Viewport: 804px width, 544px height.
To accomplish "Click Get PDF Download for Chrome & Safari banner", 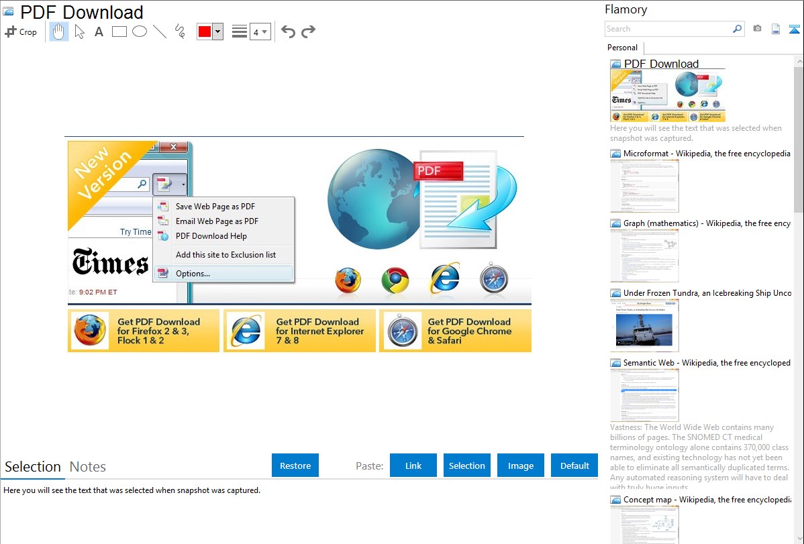I will (455, 331).
